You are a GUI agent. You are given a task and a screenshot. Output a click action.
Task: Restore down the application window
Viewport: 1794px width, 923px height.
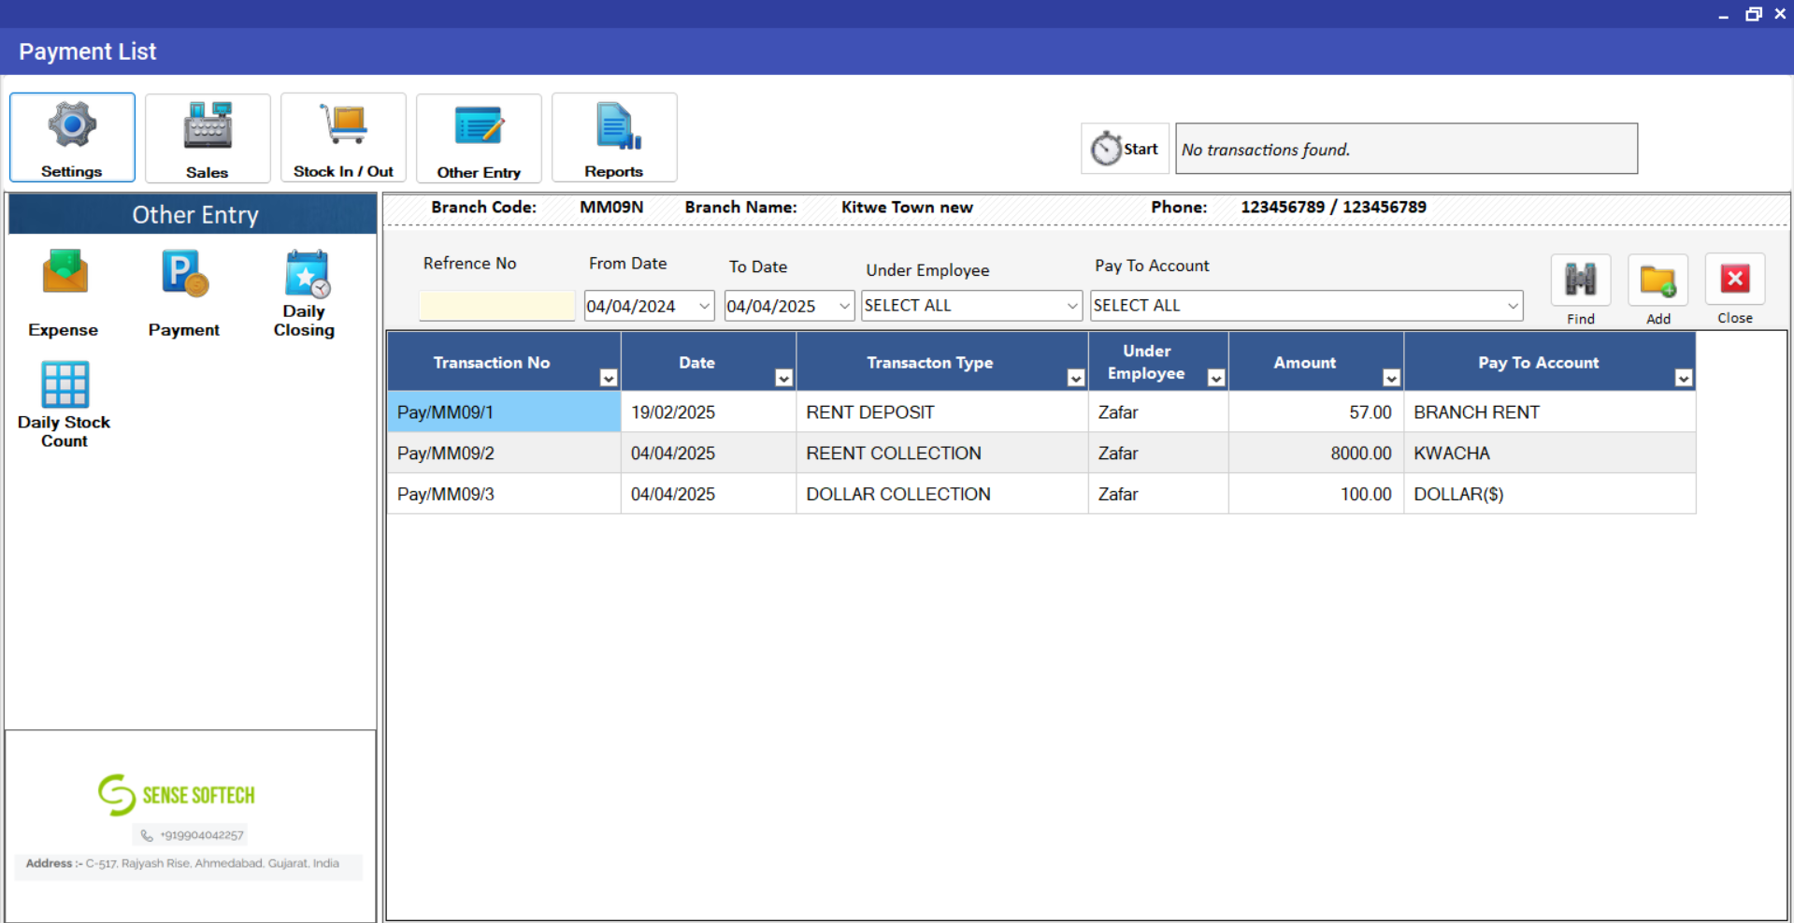[x=1753, y=14]
